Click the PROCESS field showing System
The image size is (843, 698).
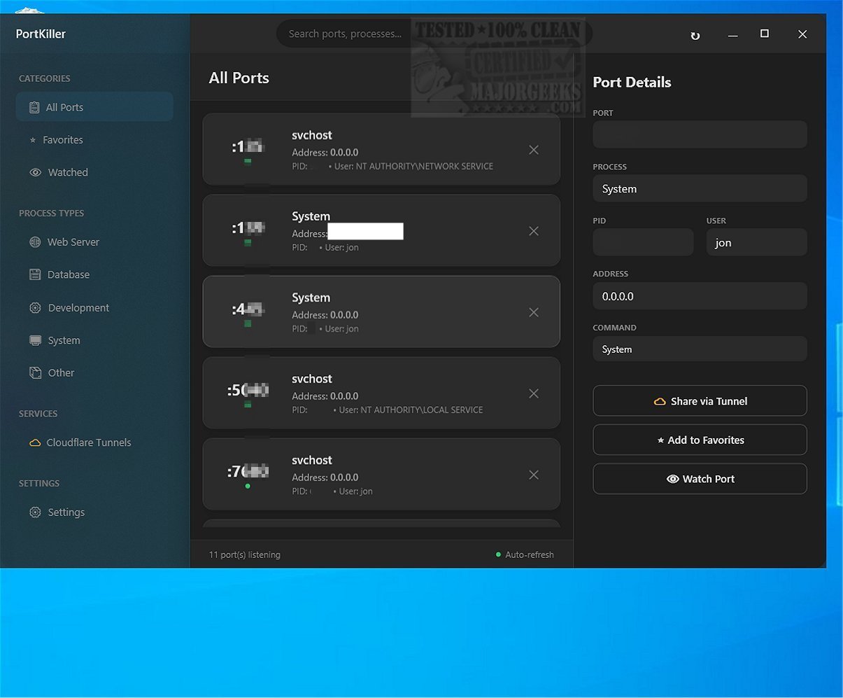tap(700, 189)
